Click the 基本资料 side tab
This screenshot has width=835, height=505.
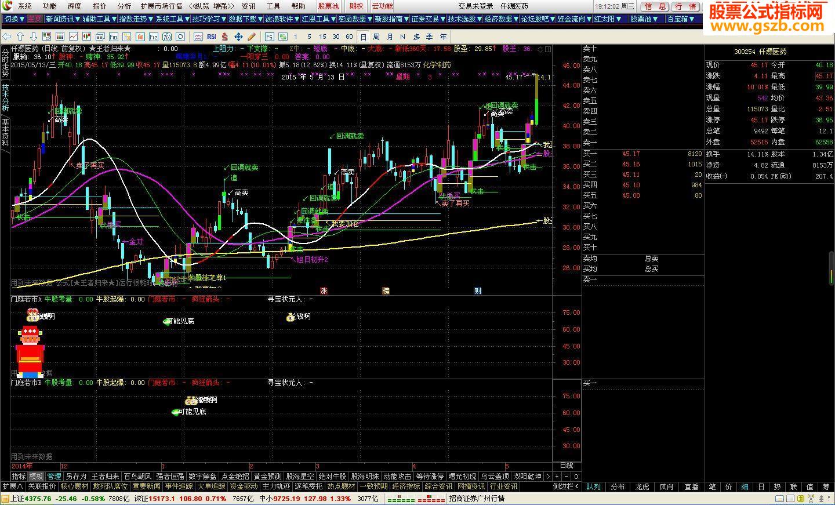coord(5,133)
